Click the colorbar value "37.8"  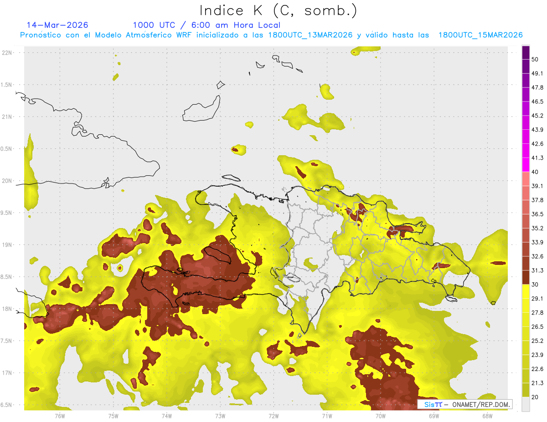click(x=537, y=200)
